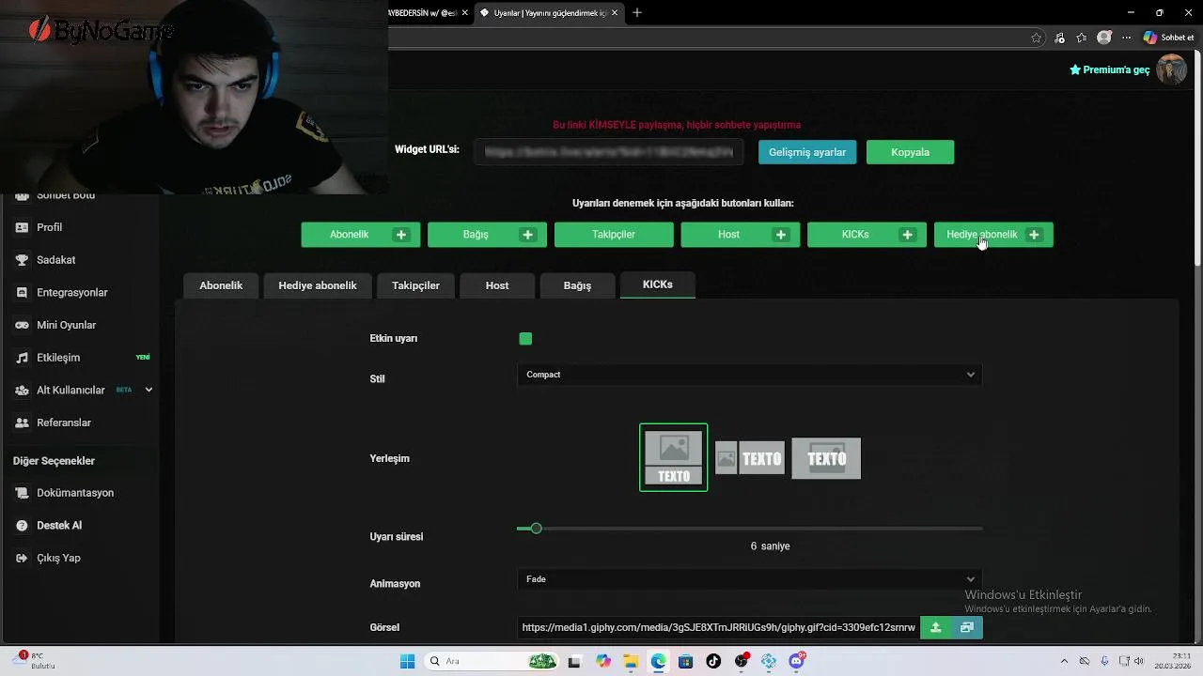This screenshot has width=1203, height=676.
Task: Open Dokümantasyon in the sidebar
Action: tap(74, 493)
